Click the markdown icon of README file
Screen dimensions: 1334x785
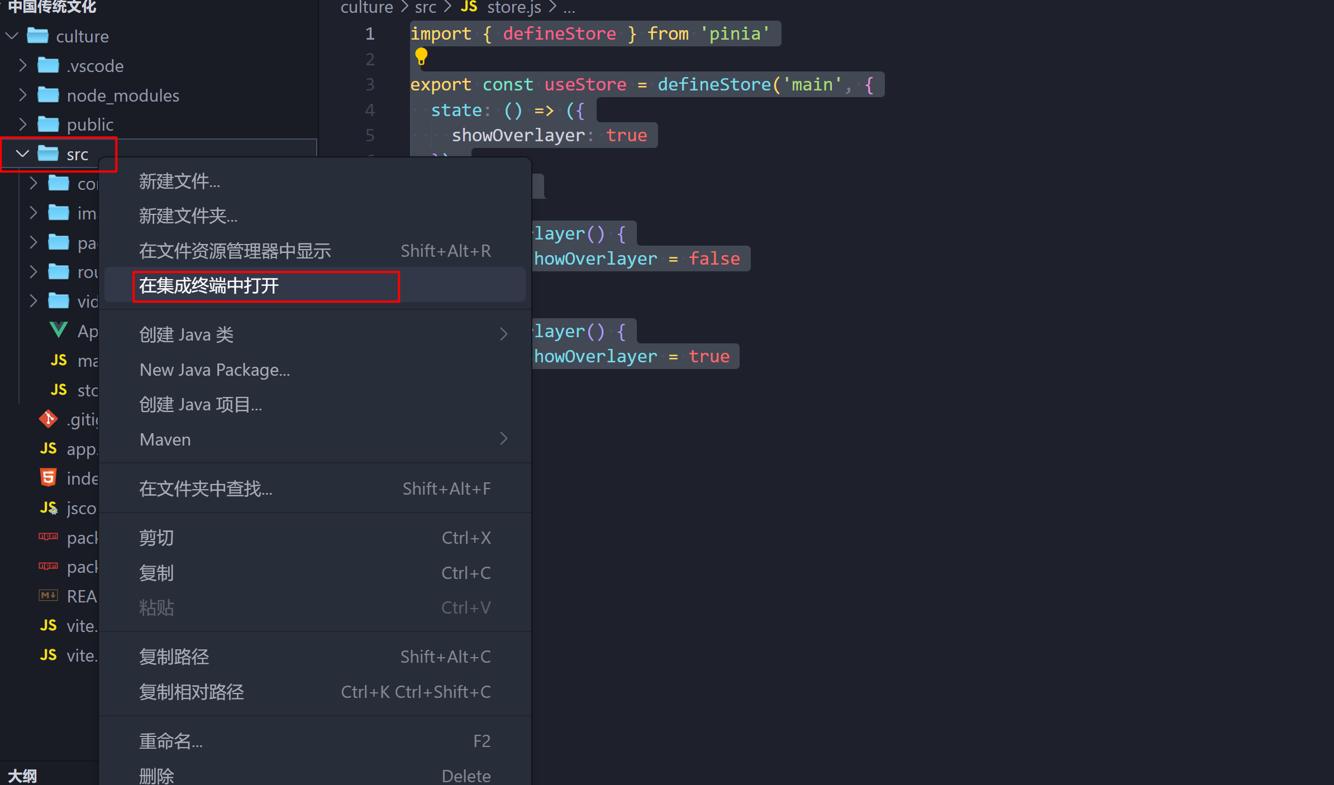click(48, 596)
